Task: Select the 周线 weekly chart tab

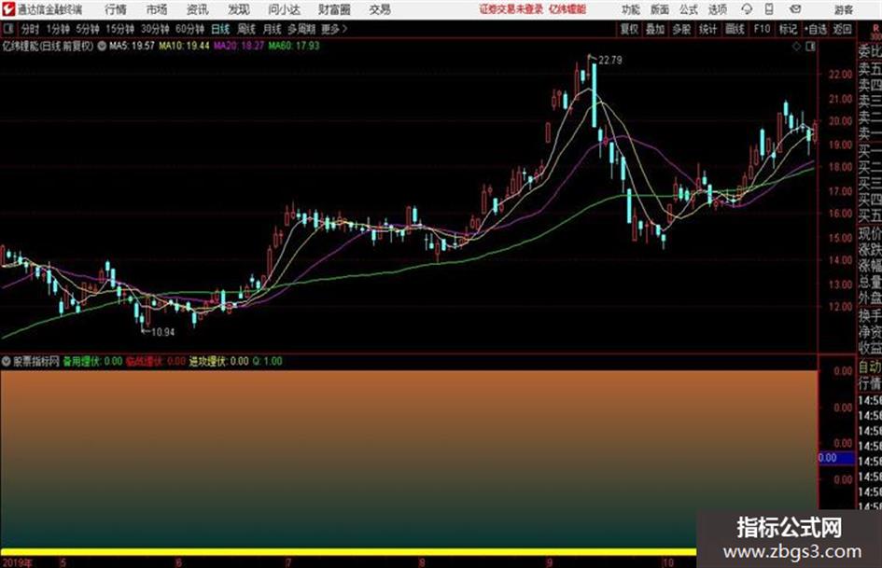Action: tap(246, 29)
